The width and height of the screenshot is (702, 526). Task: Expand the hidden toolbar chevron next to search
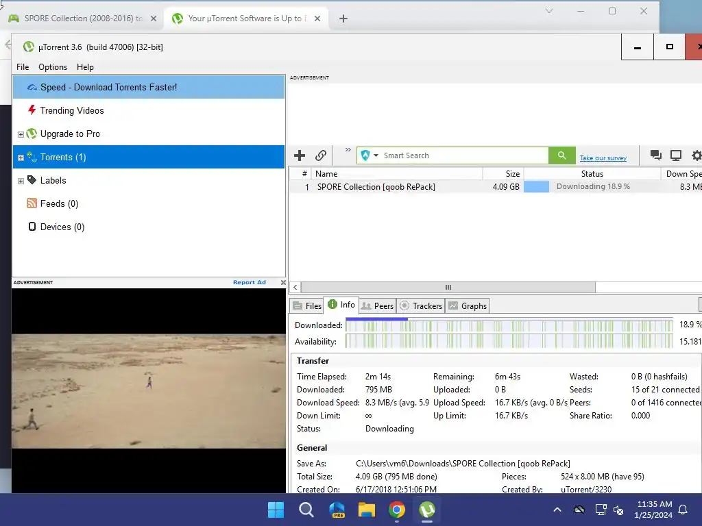(348, 150)
